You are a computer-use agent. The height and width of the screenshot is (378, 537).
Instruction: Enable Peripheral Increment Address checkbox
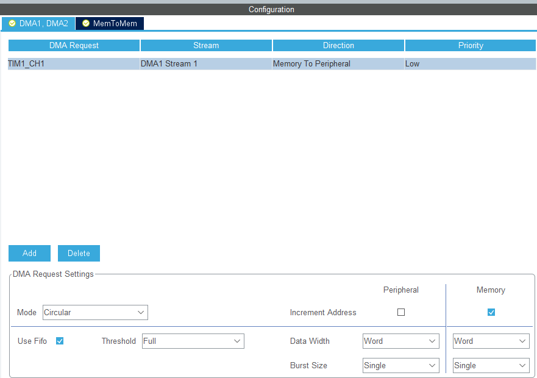pyautogui.click(x=401, y=312)
